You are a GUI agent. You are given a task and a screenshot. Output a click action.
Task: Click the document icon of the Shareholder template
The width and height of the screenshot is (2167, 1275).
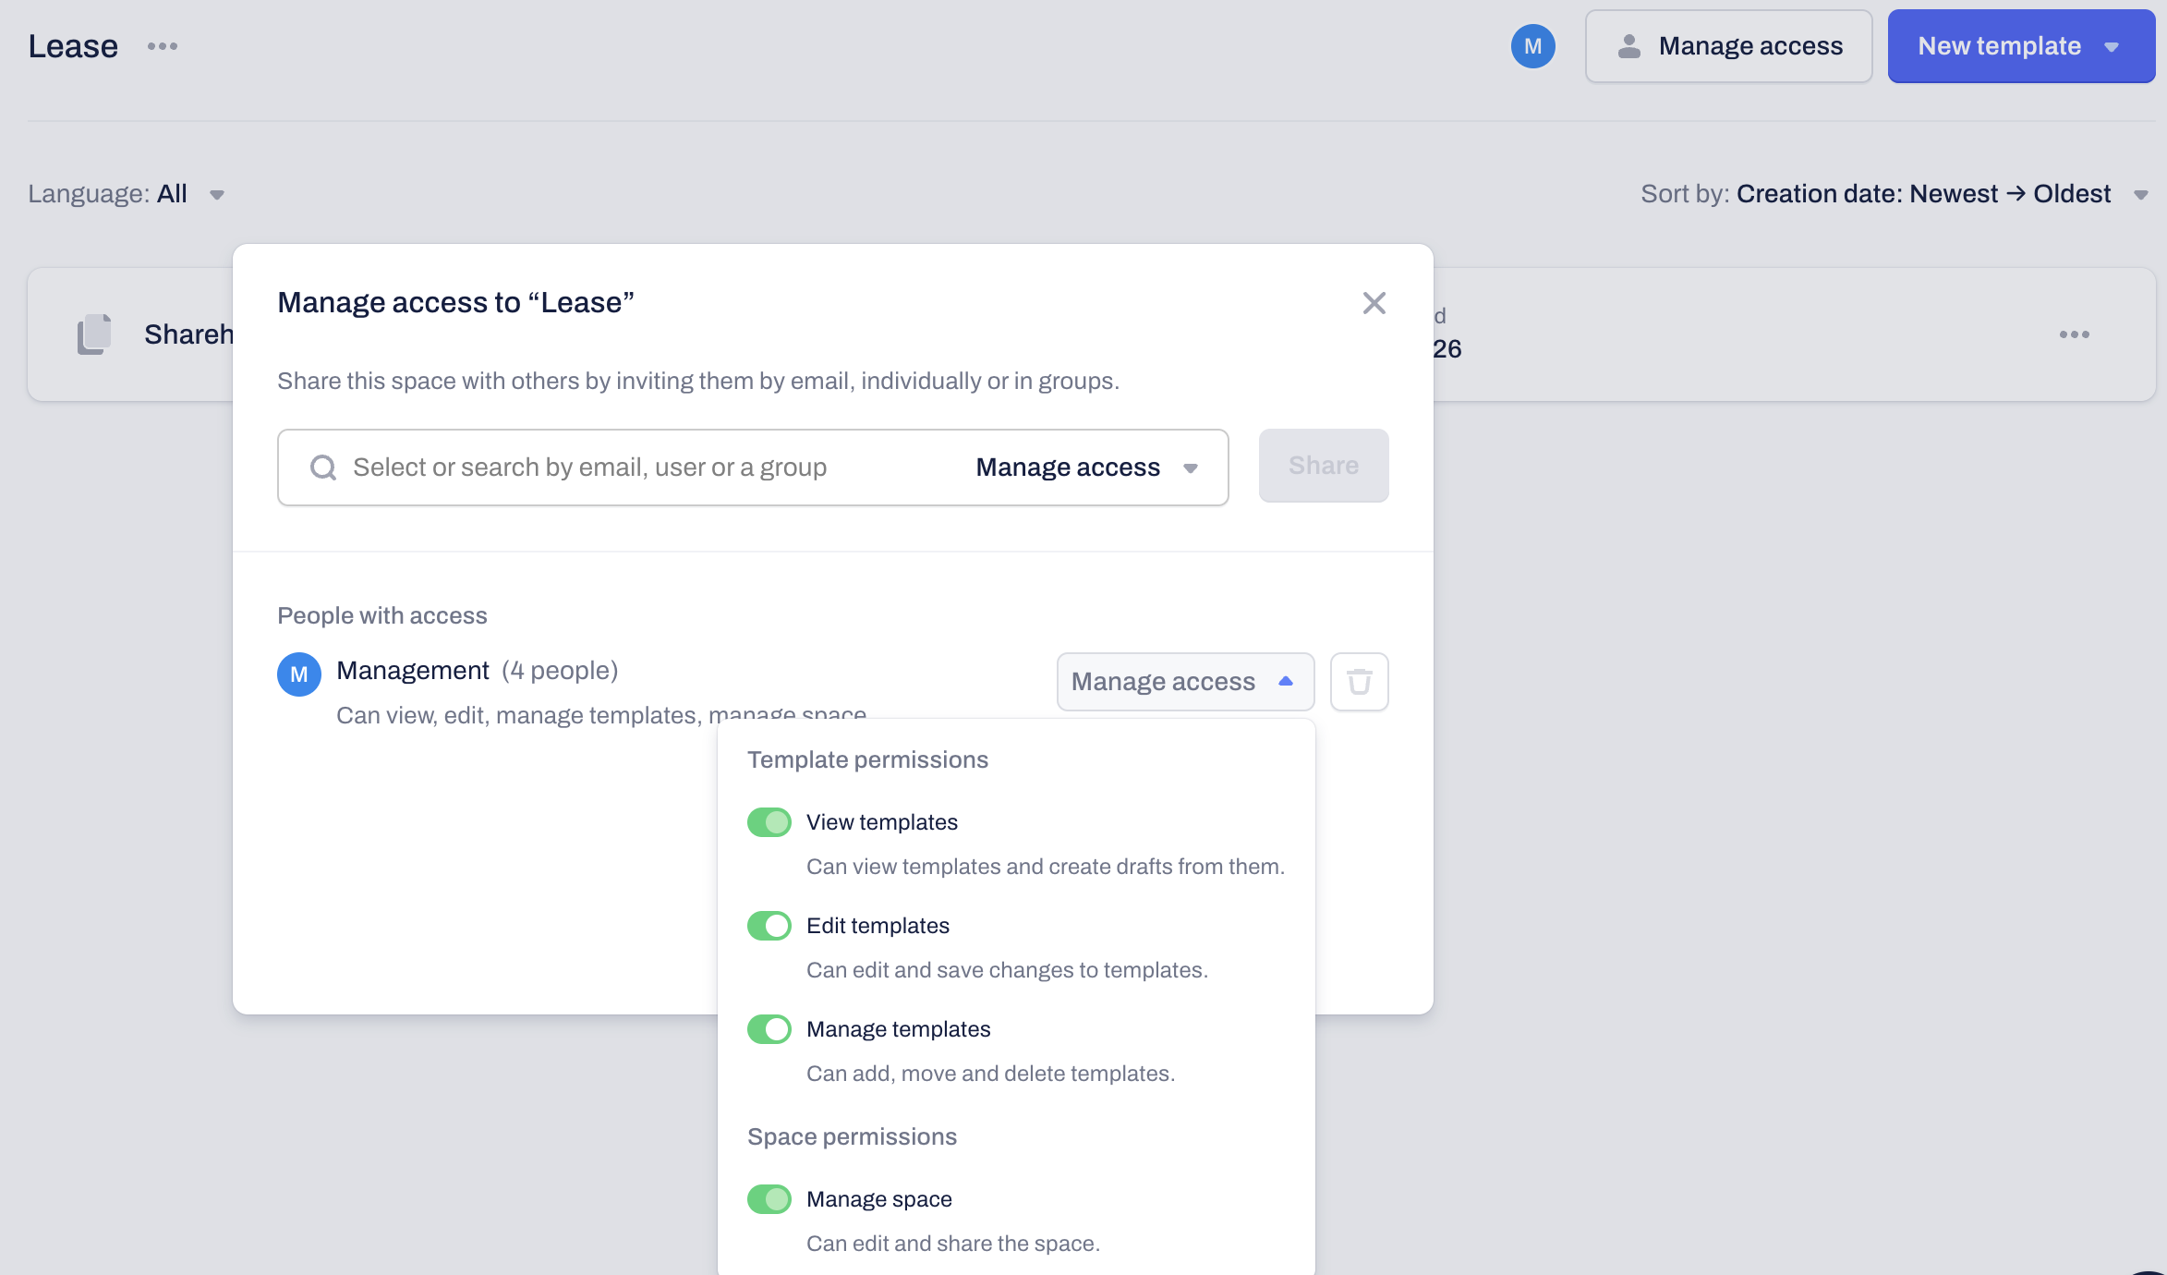94,334
